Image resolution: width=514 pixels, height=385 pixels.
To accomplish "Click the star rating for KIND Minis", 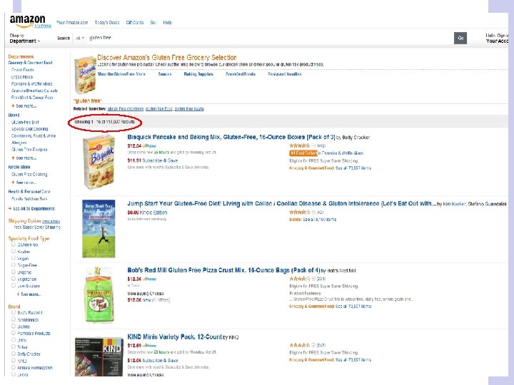I will (298, 345).
